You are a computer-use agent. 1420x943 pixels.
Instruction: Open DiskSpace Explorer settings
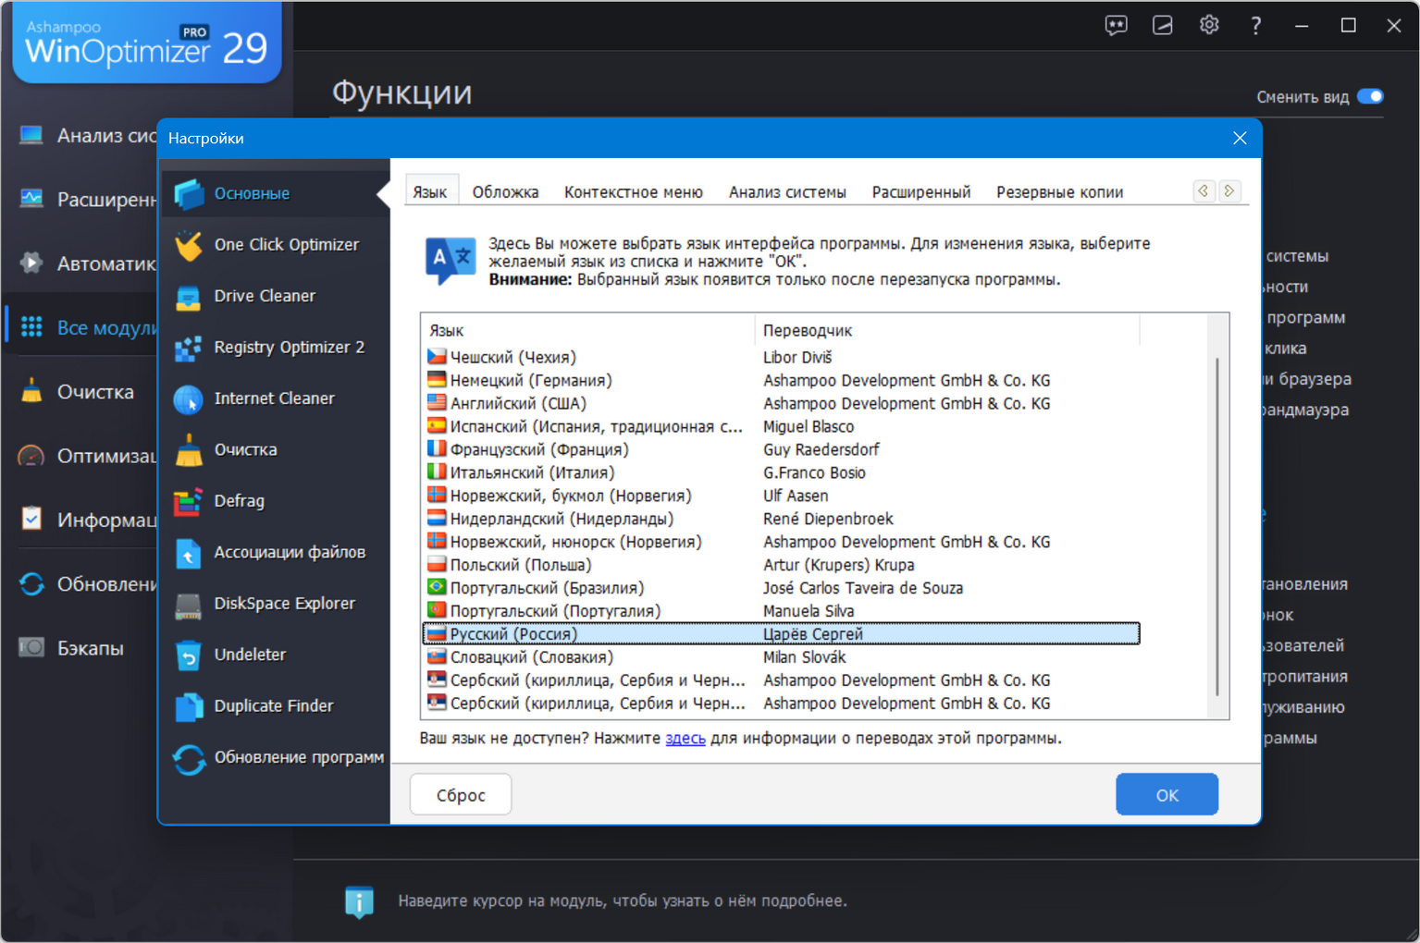pos(275,604)
